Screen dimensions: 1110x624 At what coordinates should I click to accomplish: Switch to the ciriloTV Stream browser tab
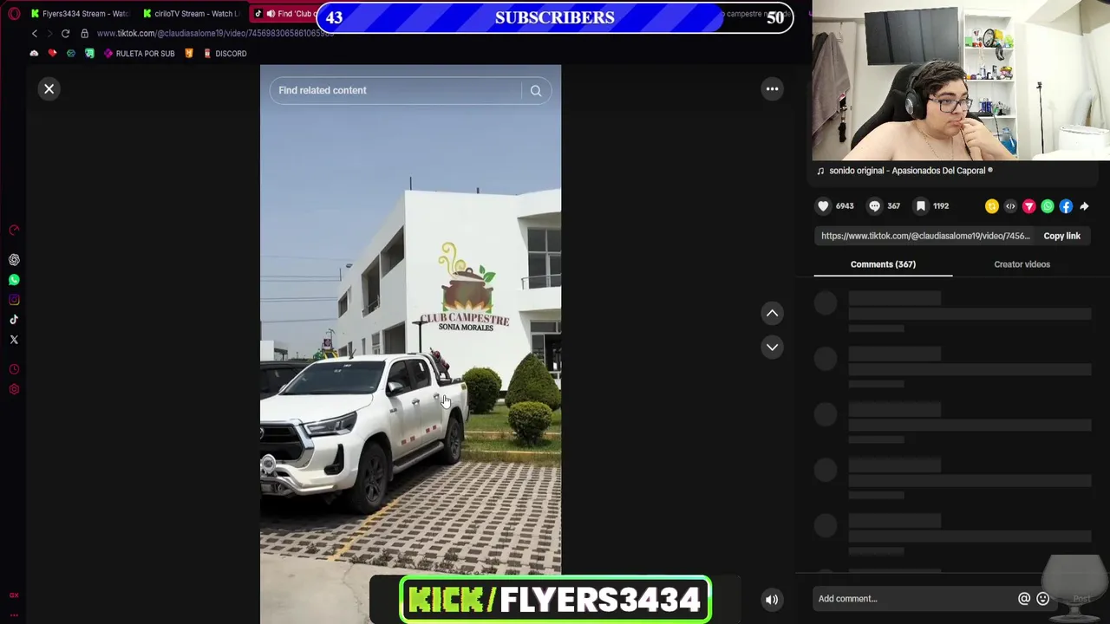tap(193, 14)
